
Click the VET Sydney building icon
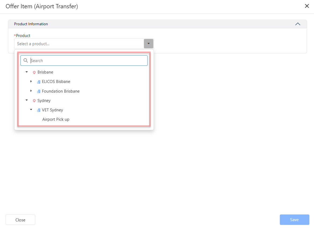pos(39,110)
